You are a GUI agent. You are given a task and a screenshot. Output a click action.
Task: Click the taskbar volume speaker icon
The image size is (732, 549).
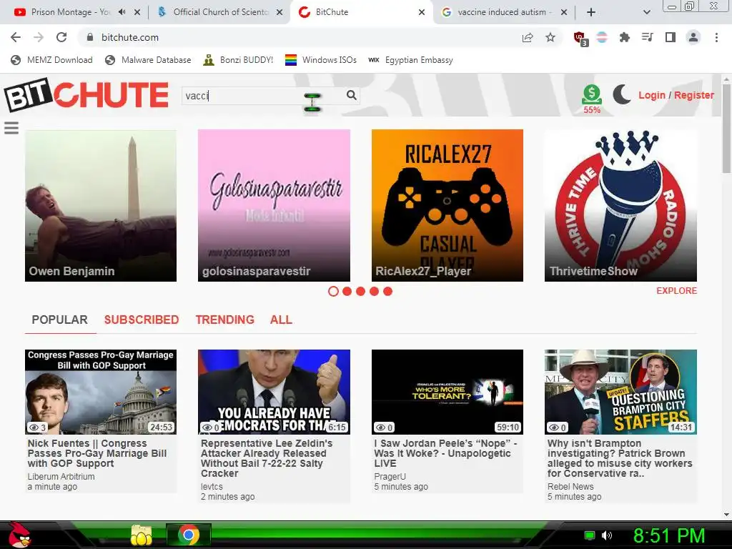click(x=607, y=535)
